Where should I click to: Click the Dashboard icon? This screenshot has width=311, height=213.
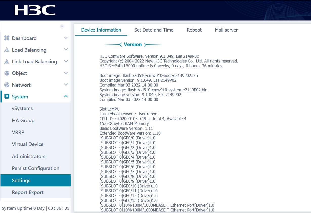tap(7, 38)
